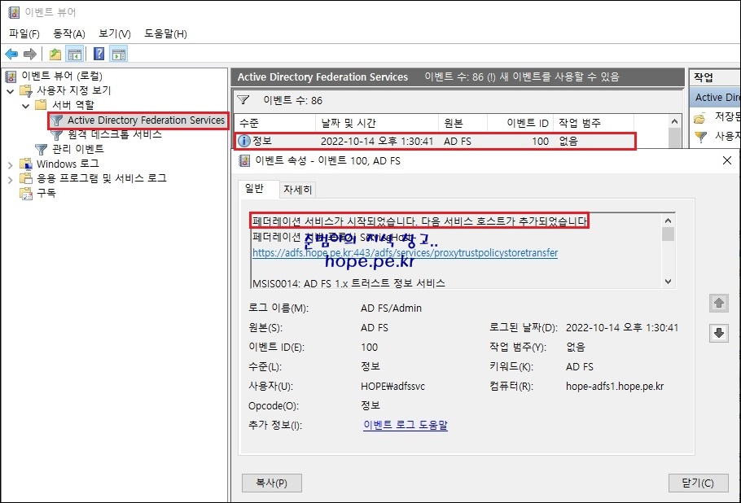Select 원격 데스크톱 서비스 tree item

tap(115, 134)
